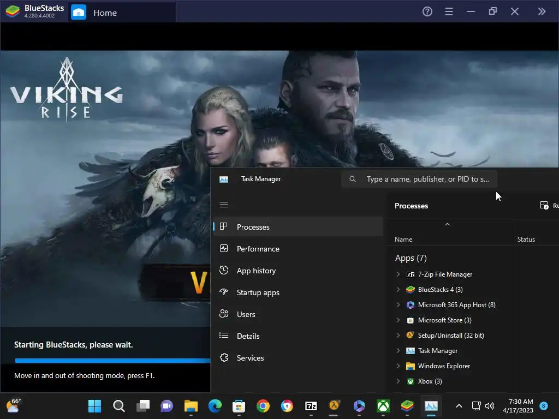Screen dimensions: 559x419
Task: Launch Microsoft Edge from the taskbar
Action: (x=215, y=406)
